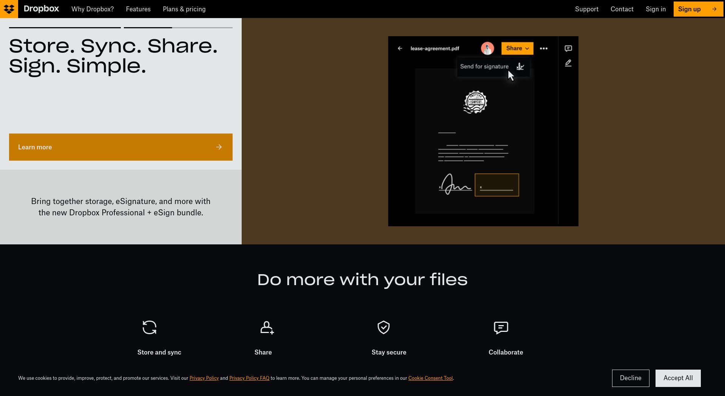Select Send for signature option
The height and width of the screenshot is (396, 725).
[x=493, y=67]
